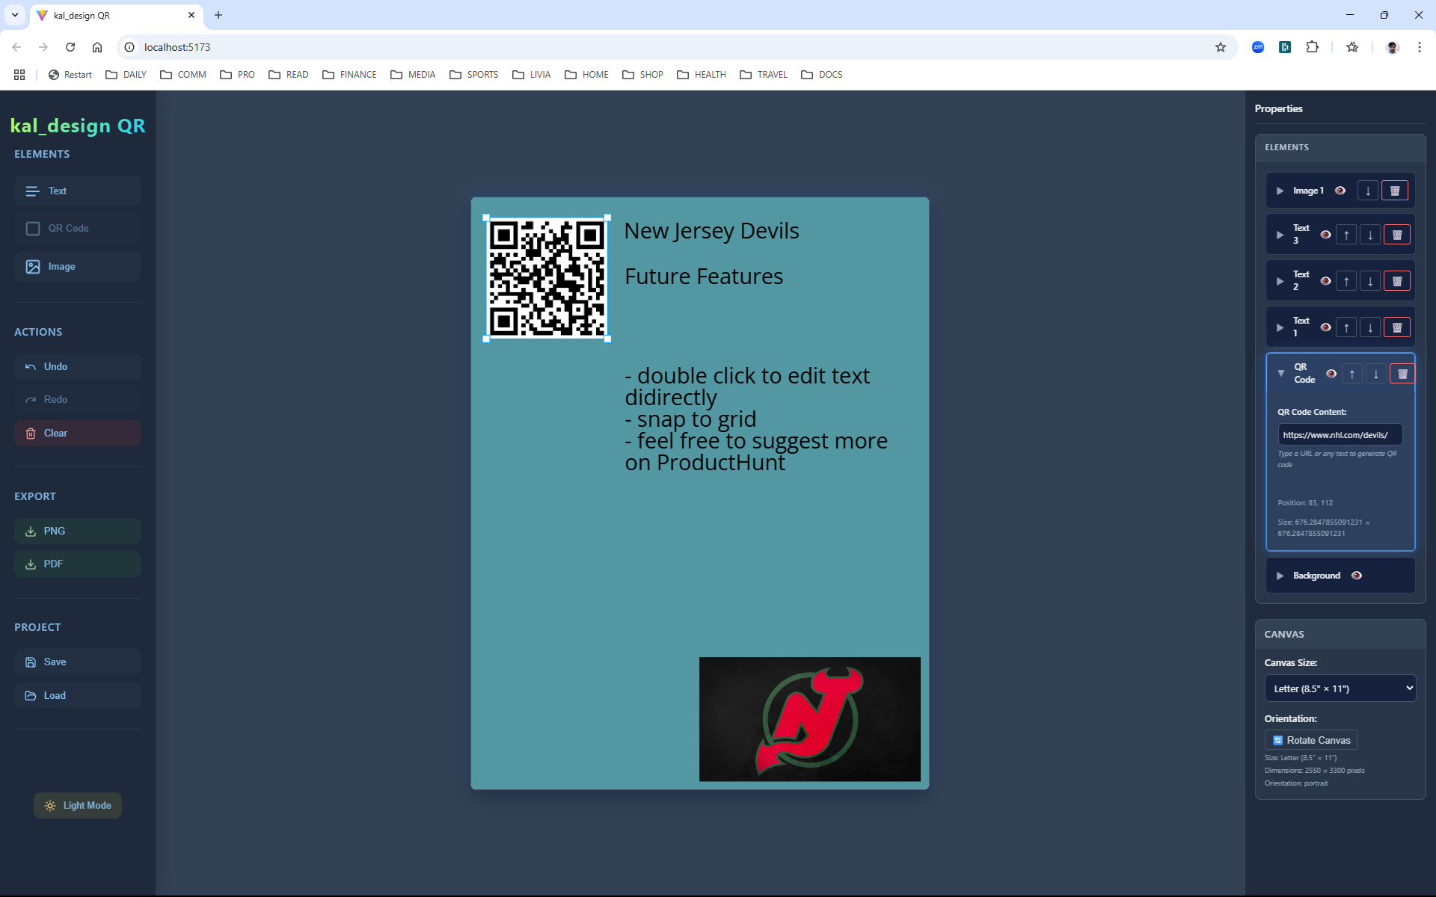Select the Devils logo image on canvas
The width and height of the screenshot is (1436, 897).
(810, 719)
